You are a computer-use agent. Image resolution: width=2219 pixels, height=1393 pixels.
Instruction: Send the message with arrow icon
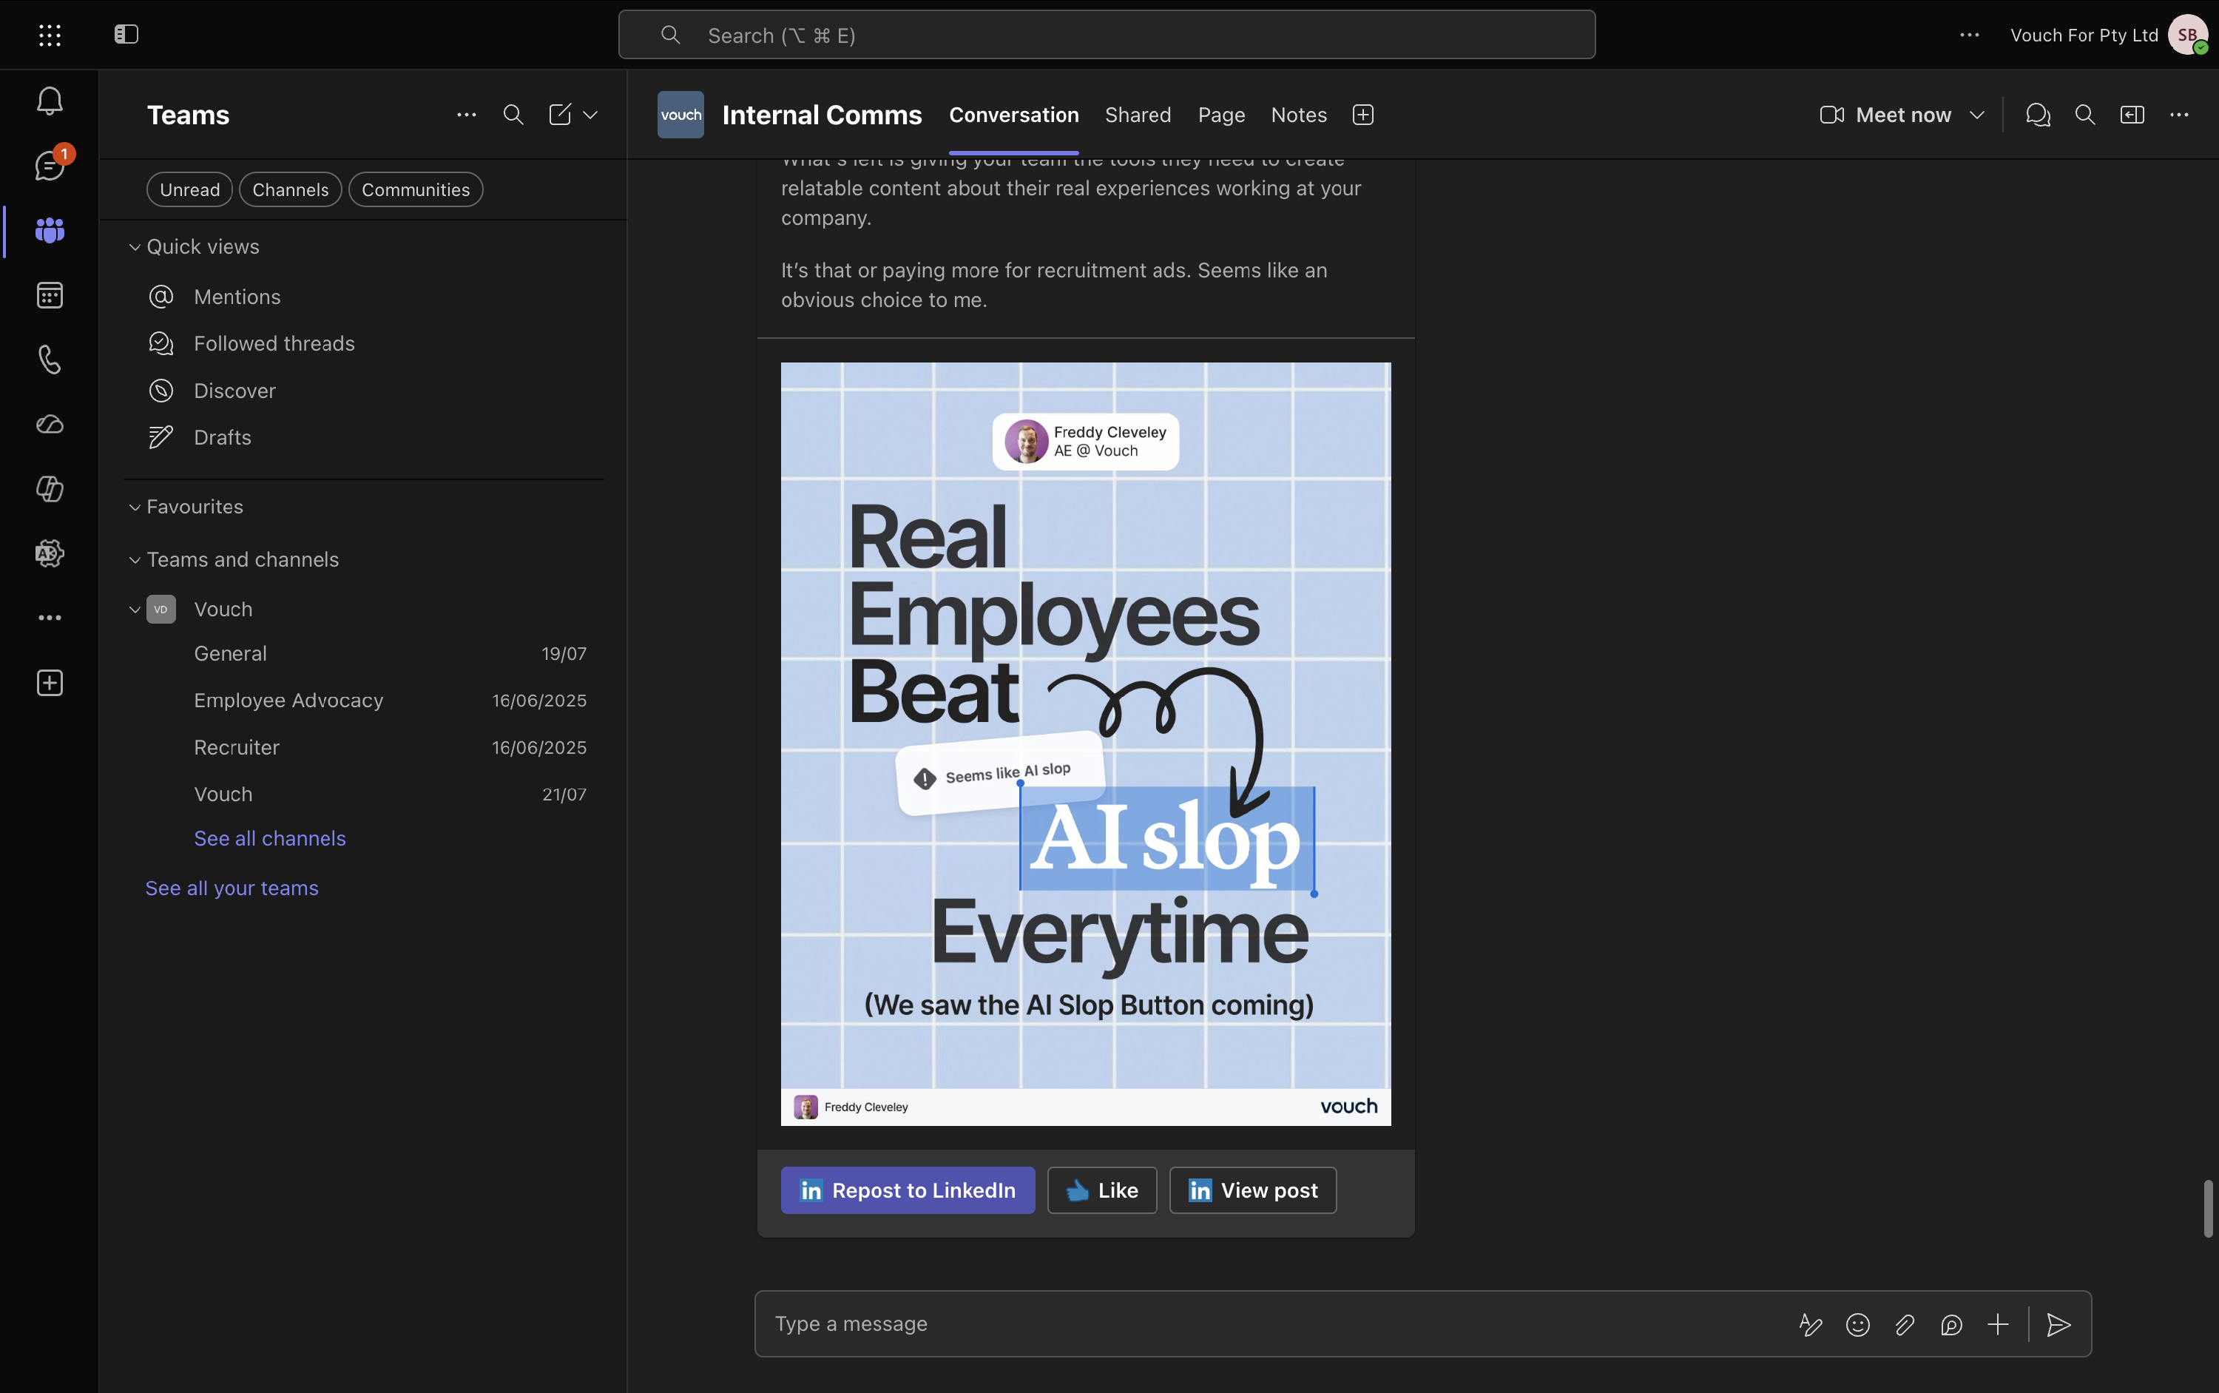(2058, 1325)
